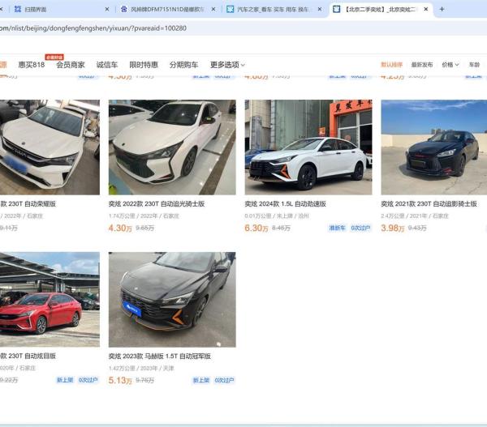487x427 pixels.
Task: Open the 2021款 230T 自动追影骑士版 car photo
Action: (x=434, y=147)
